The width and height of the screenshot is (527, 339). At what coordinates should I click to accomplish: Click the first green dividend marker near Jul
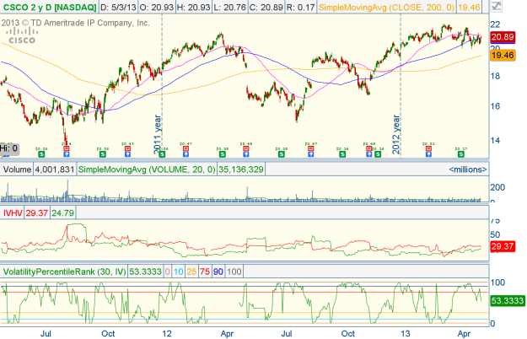point(41,154)
